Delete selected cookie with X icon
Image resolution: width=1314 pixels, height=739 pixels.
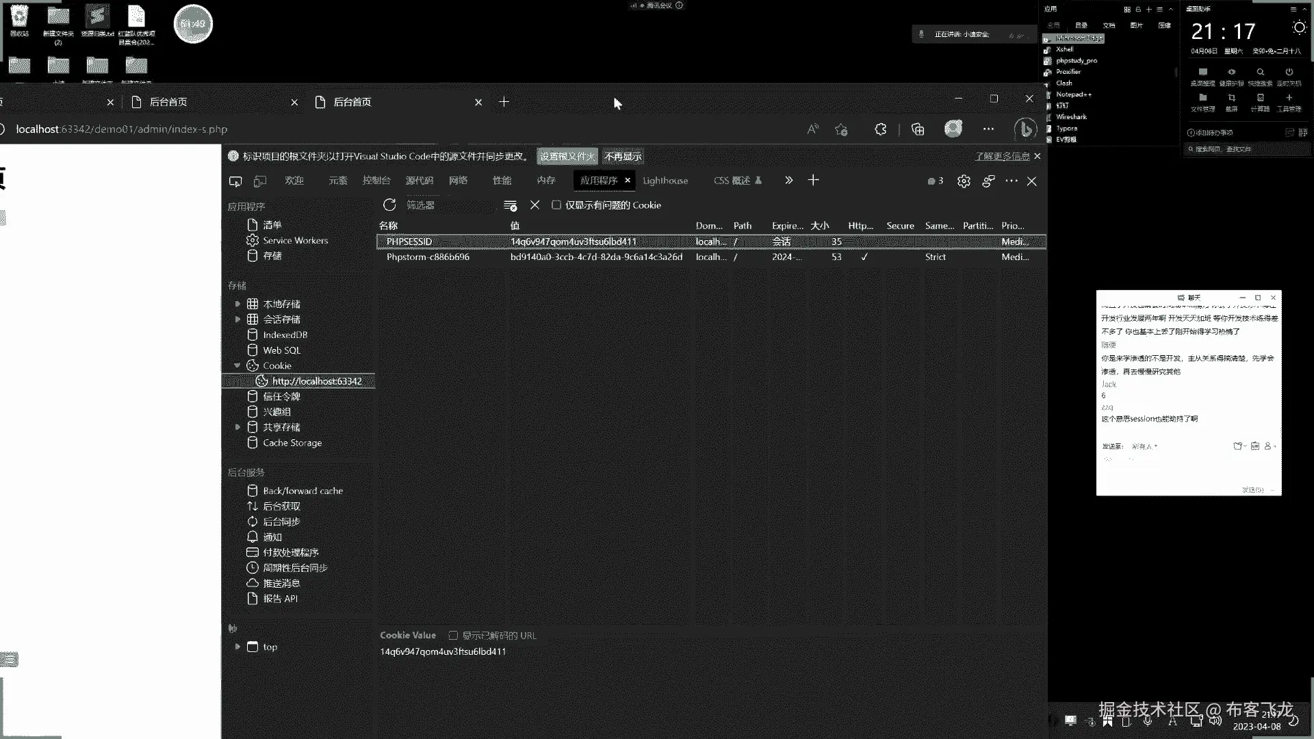pos(535,205)
